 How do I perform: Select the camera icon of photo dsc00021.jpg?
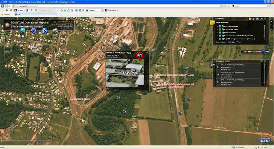click(218, 74)
